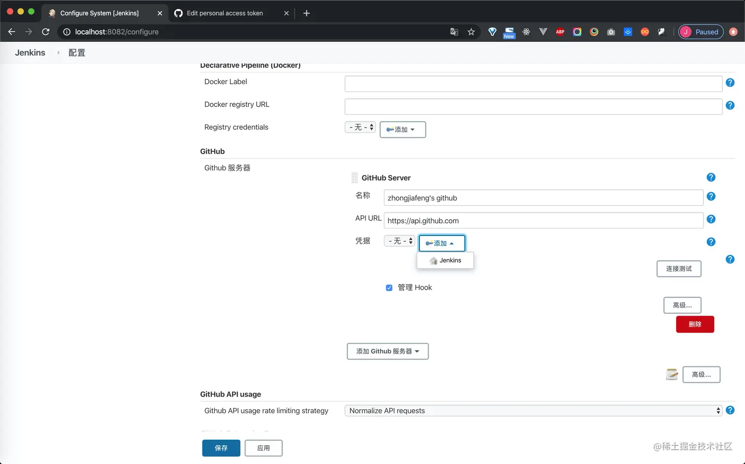Click the red 删除 button
The image size is (745, 464).
(x=695, y=324)
